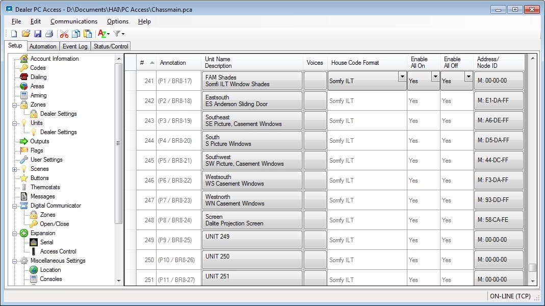Collapse the Miscellaneous Settings tree node
The image size is (545, 306).
click(x=15, y=261)
